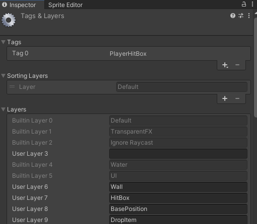Click the User Layer 6 label

[30, 187]
